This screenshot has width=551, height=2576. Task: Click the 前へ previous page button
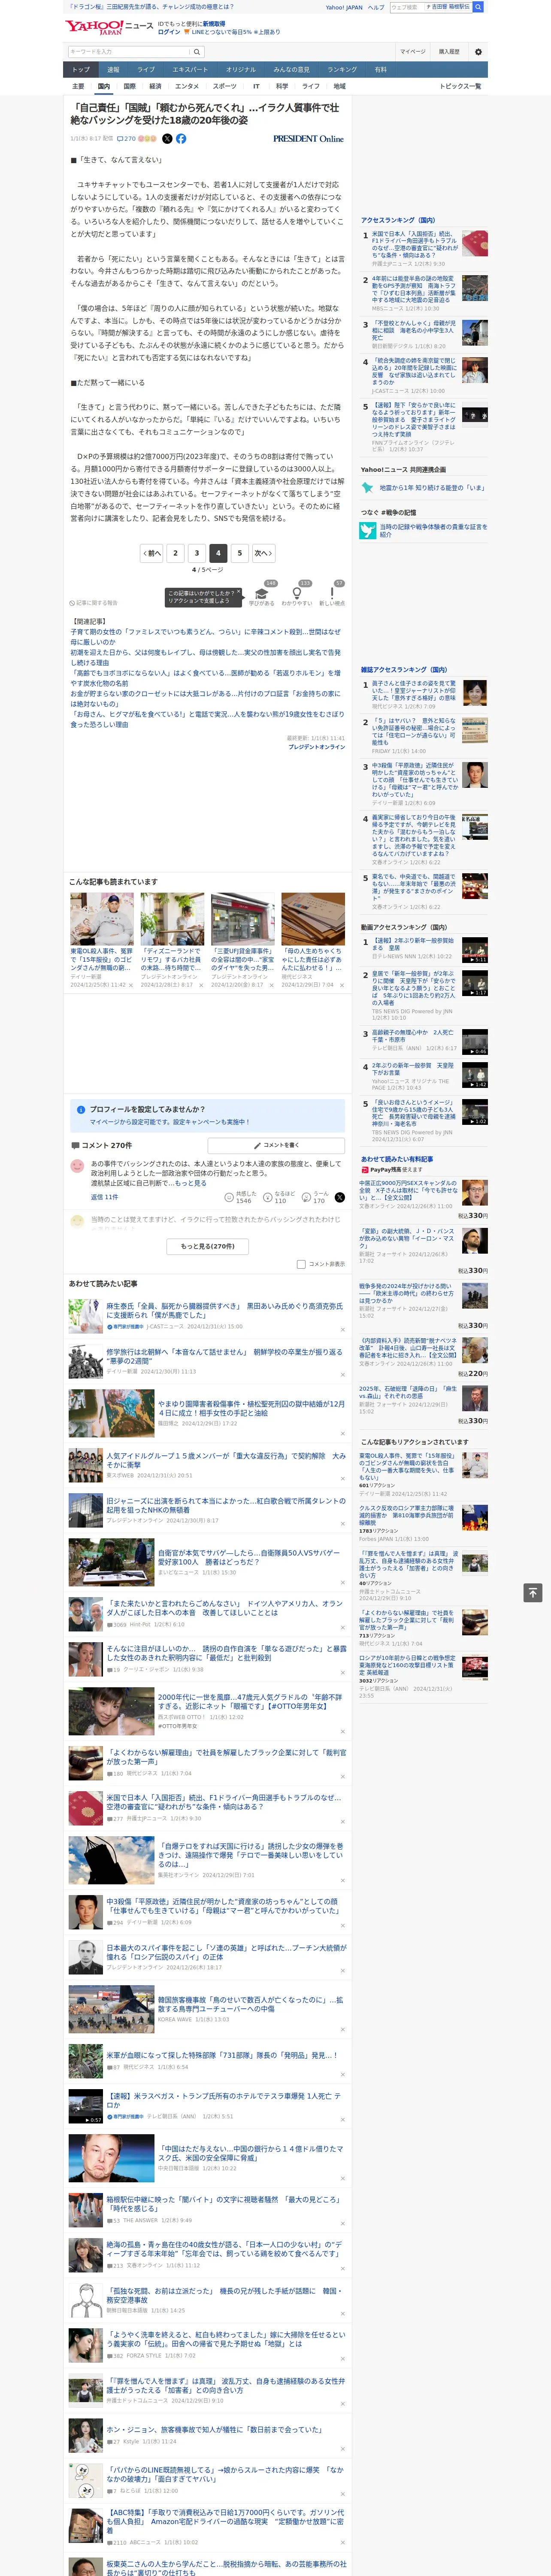pos(151,553)
